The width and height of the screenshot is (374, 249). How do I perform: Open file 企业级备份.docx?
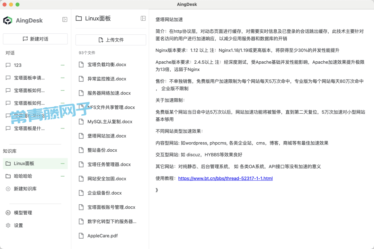click(x=111, y=193)
